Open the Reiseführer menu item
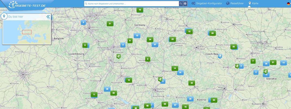Image resolution: width=291 pixels, height=109 pixels. [235, 4]
